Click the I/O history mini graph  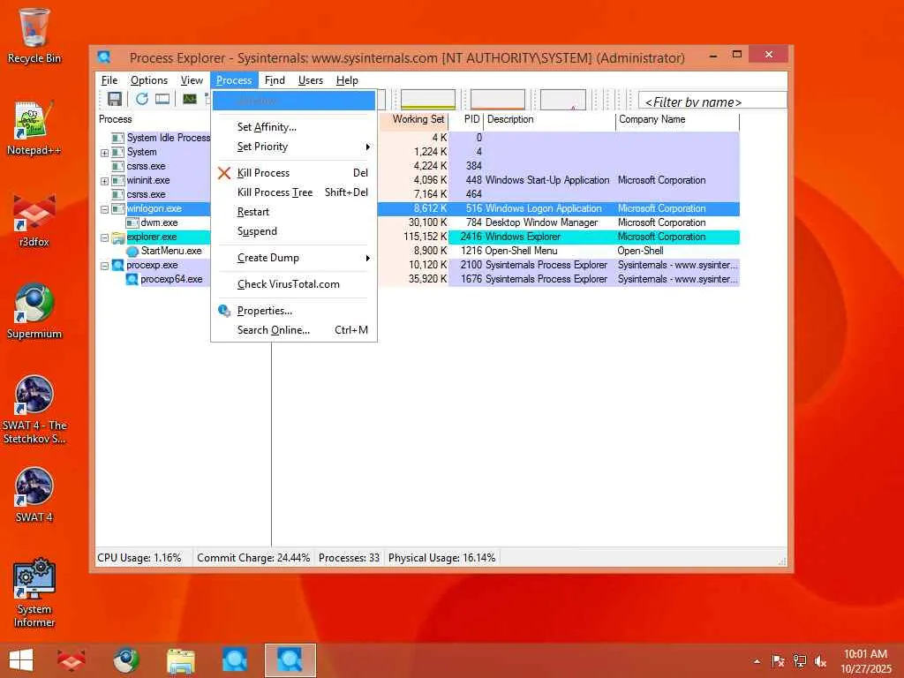pos(562,99)
